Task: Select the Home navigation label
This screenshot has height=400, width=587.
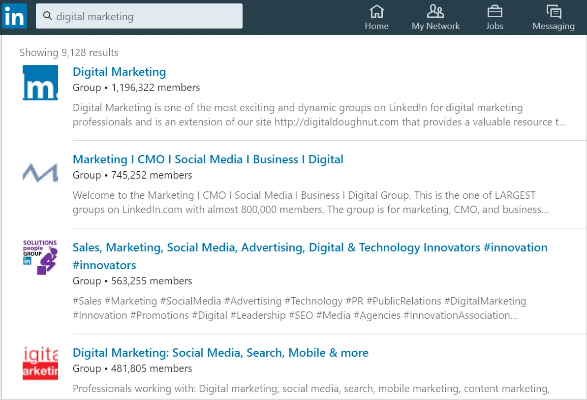Action: [376, 26]
